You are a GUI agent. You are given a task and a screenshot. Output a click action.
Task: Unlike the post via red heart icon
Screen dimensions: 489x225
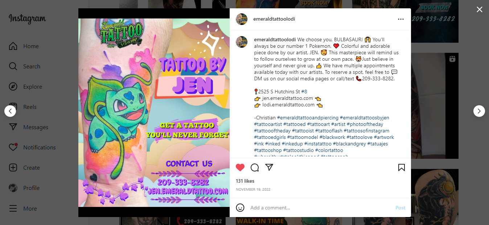coord(240,167)
